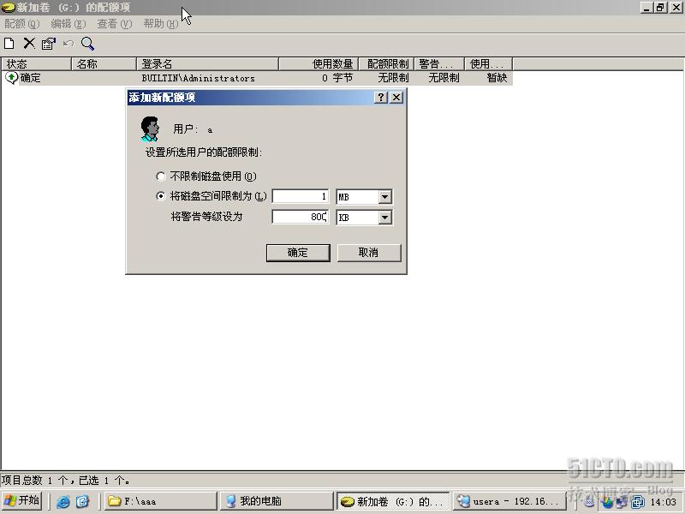Sort by 登录名 column header
The width and height of the screenshot is (685, 514).
(x=207, y=63)
